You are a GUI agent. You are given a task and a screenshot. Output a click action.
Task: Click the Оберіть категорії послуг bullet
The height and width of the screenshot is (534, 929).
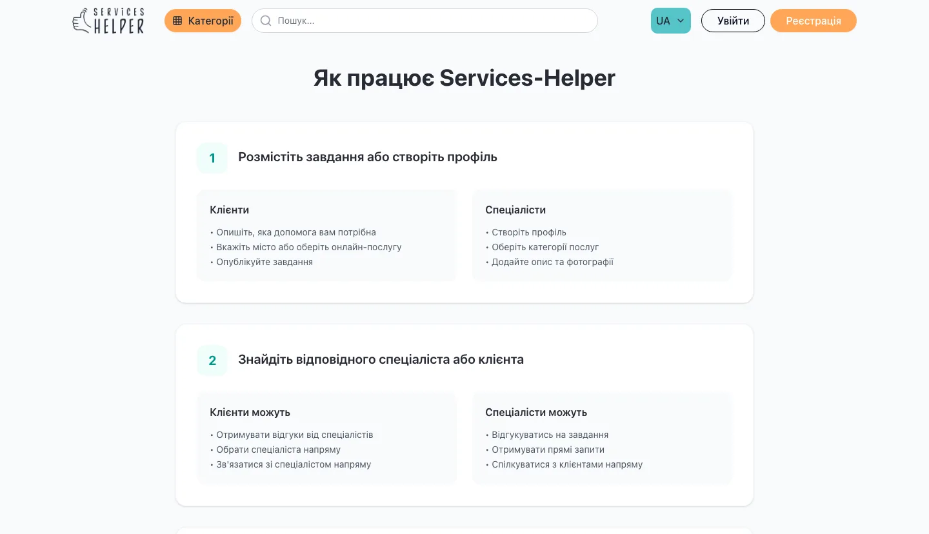pyautogui.click(x=542, y=247)
